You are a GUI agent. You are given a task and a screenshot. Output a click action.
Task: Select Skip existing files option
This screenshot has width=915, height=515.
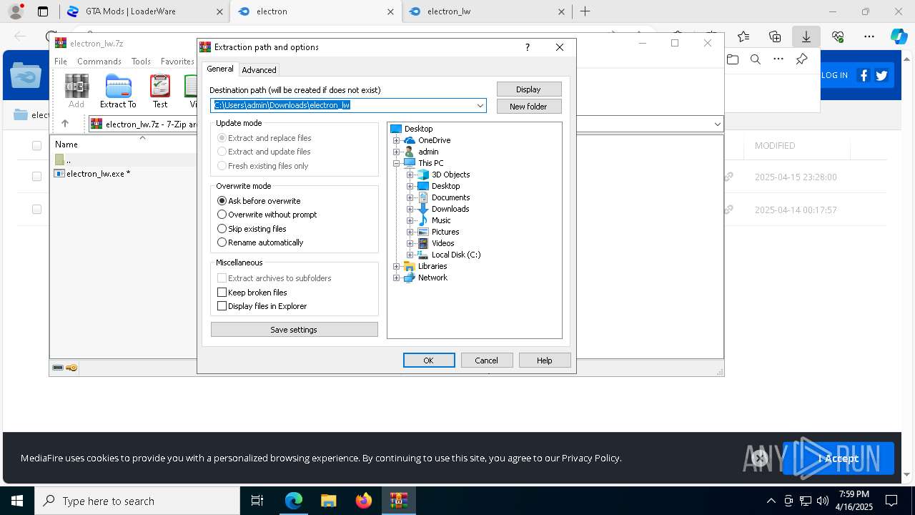(x=252, y=229)
